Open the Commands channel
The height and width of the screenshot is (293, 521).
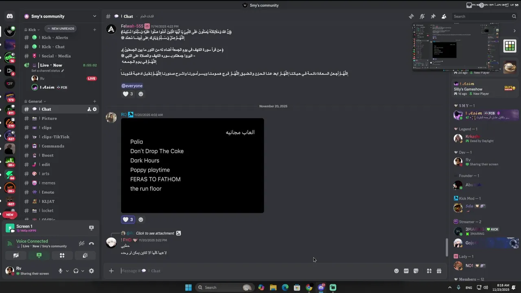click(x=60, y=146)
